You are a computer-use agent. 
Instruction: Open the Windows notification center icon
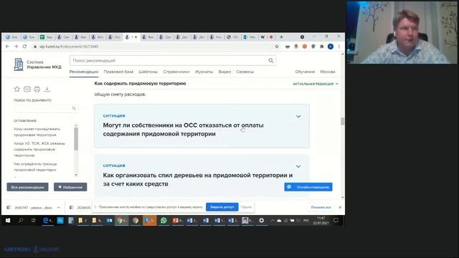click(x=336, y=221)
